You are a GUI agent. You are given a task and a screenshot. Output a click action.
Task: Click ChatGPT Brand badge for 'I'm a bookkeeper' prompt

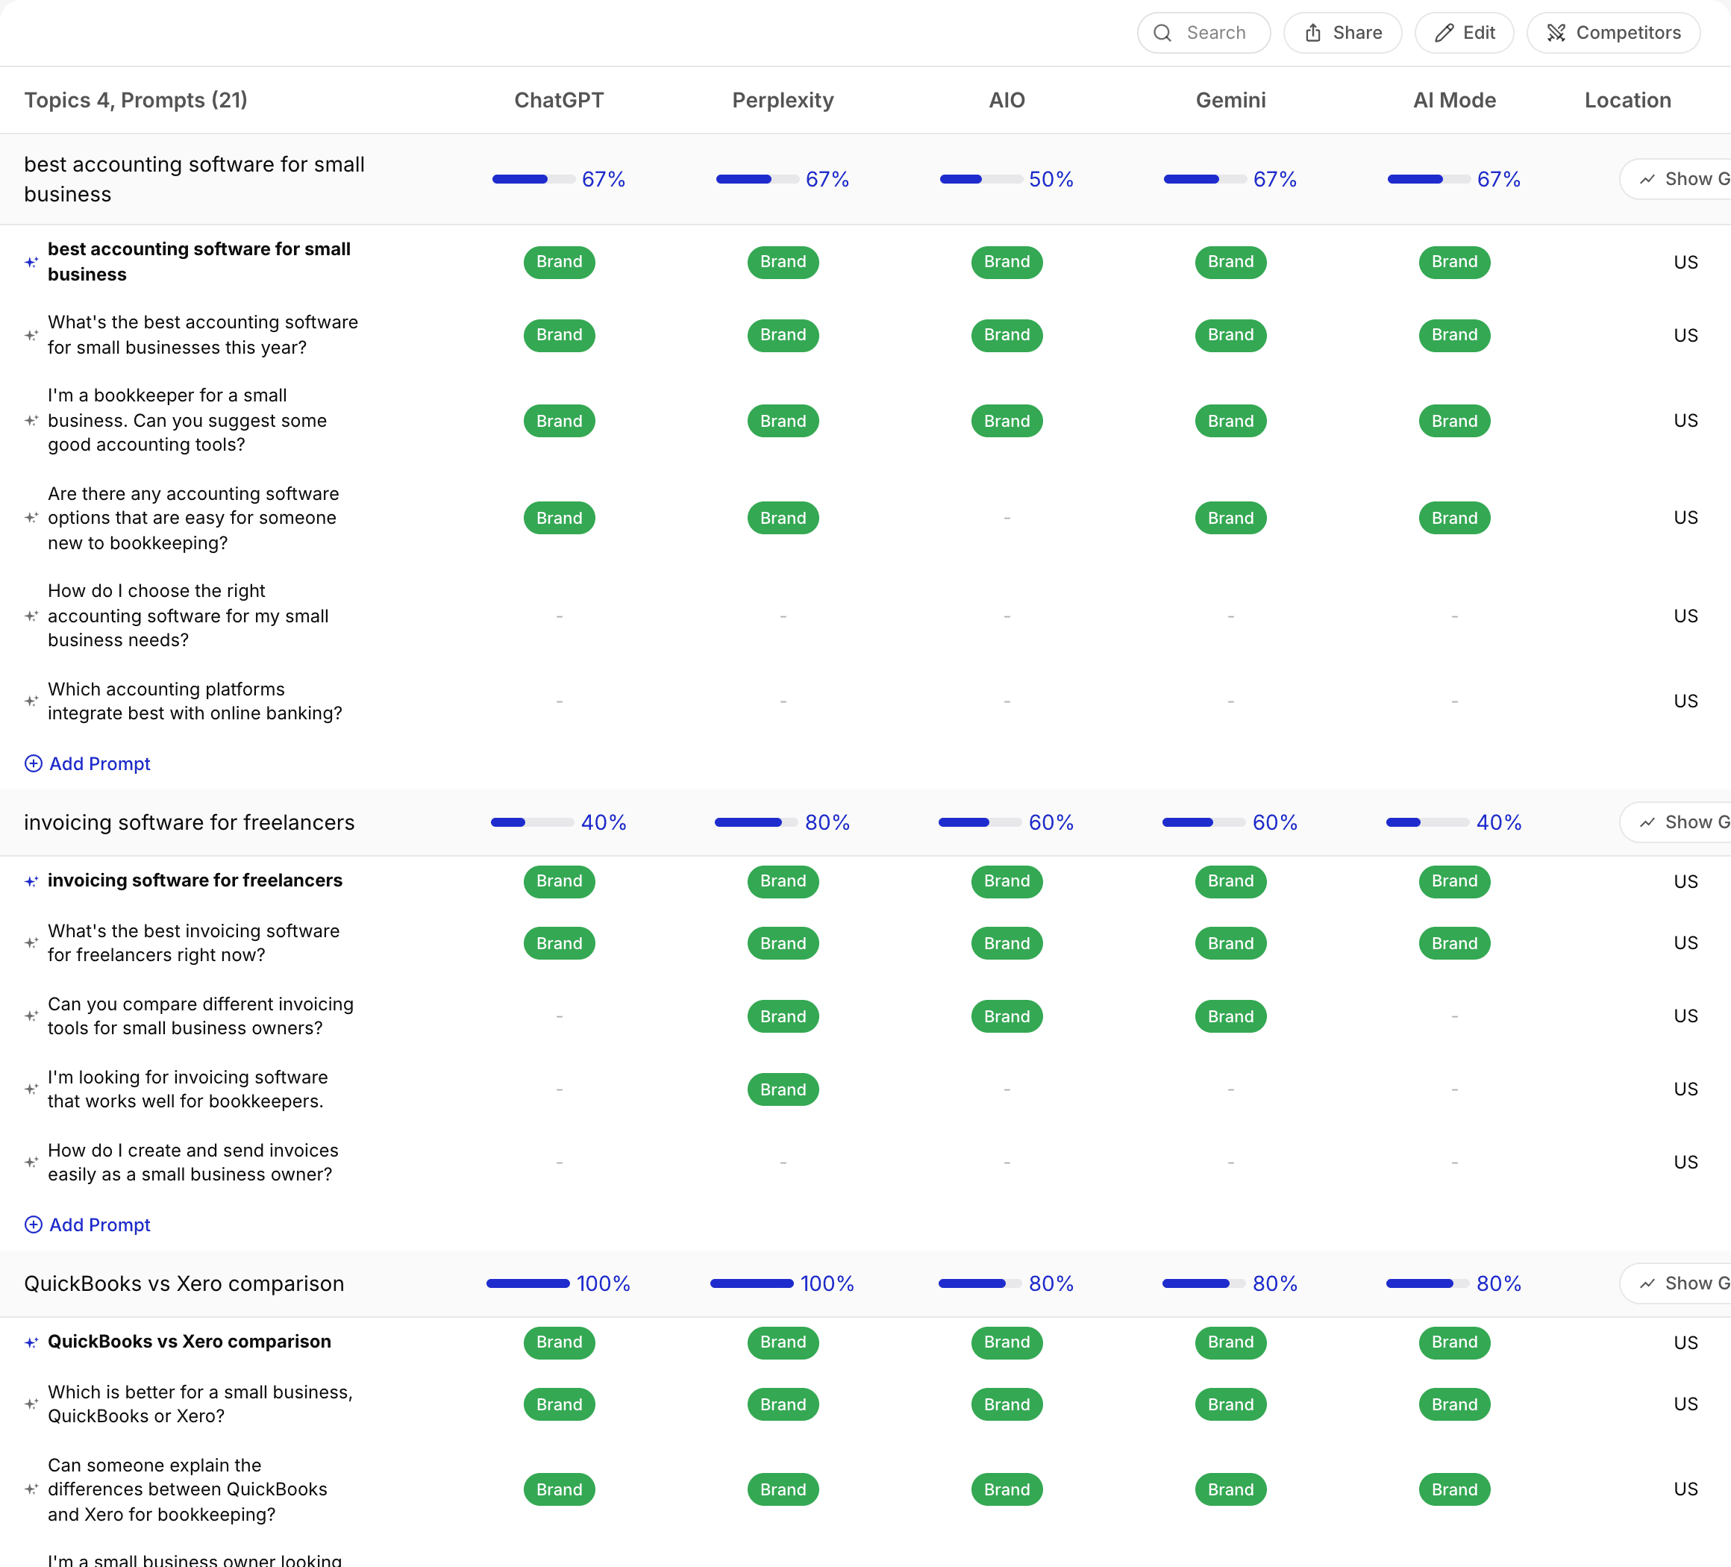[x=559, y=421]
